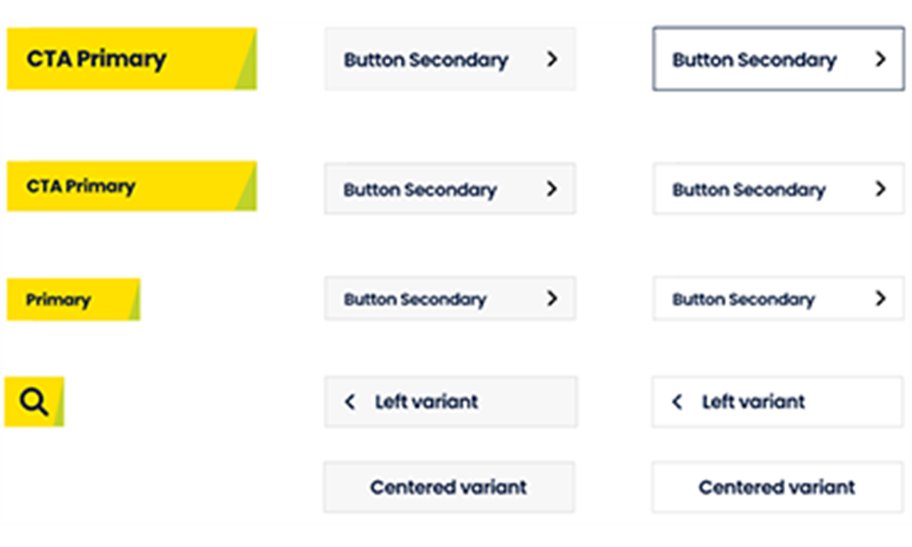This screenshot has height=547, width=912.
Task: Click the chevron on the smallest white Button Secondary
Action: click(881, 298)
